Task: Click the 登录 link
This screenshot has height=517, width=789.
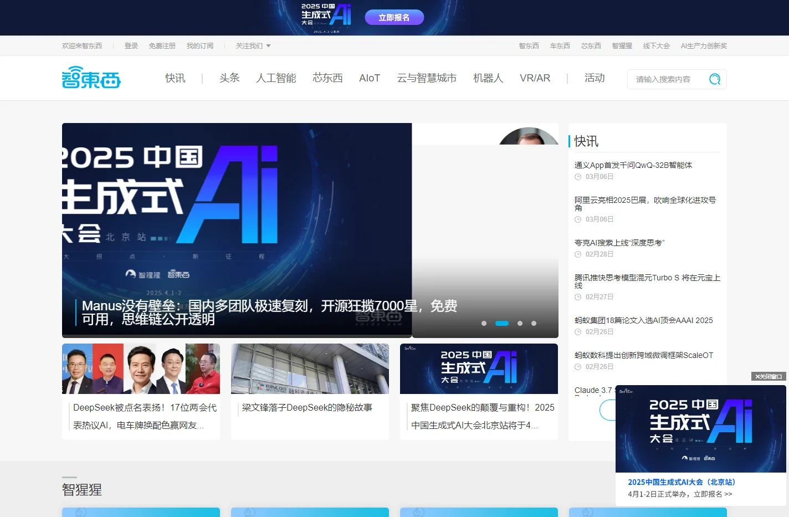Action: point(131,46)
